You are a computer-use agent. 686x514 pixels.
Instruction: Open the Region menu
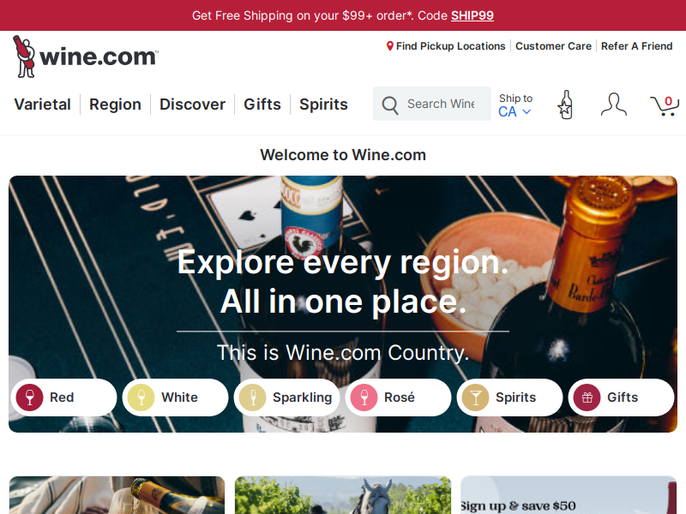[115, 105]
